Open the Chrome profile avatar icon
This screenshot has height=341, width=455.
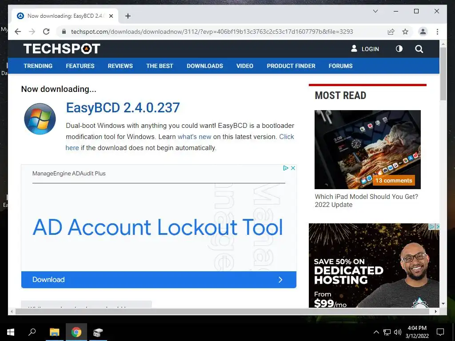(423, 32)
